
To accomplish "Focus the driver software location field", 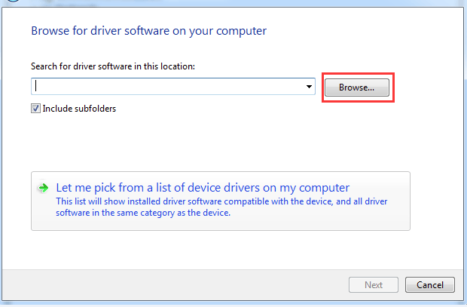I will [173, 87].
